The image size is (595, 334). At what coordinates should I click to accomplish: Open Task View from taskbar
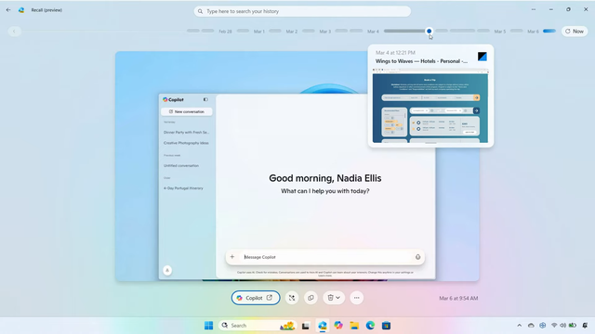point(306,326)
